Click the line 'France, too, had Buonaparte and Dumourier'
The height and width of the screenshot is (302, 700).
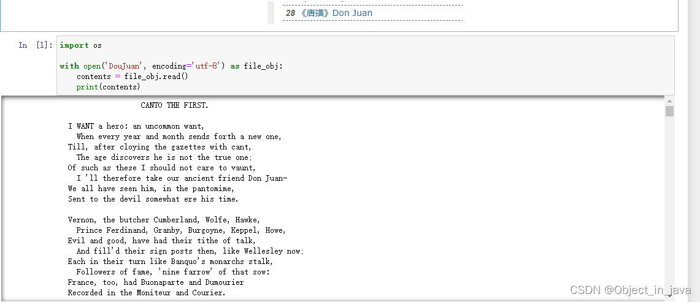[156, 282]
